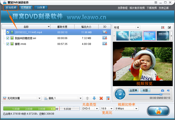
Task: Select the 雏菊.rmvb file row
Action: (58, 44)
